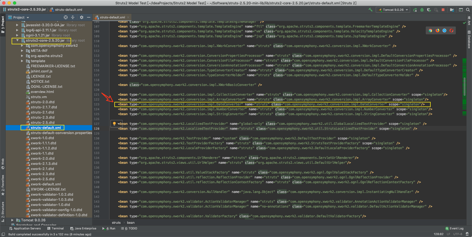Select the struts-default.xml editor tab
472x237 pixels.
112,17
